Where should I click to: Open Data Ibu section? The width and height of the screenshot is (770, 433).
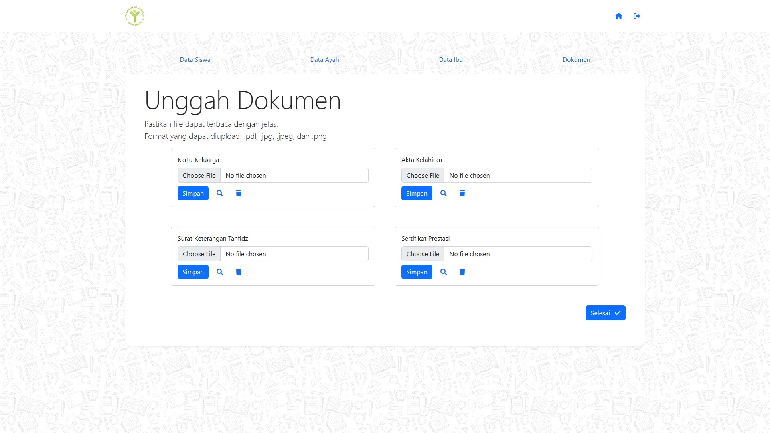pos(451,59)
